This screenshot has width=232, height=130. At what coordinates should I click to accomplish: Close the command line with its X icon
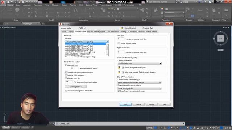pos(50,123)
